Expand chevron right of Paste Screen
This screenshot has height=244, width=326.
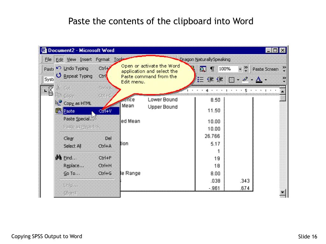coord(284,69)
